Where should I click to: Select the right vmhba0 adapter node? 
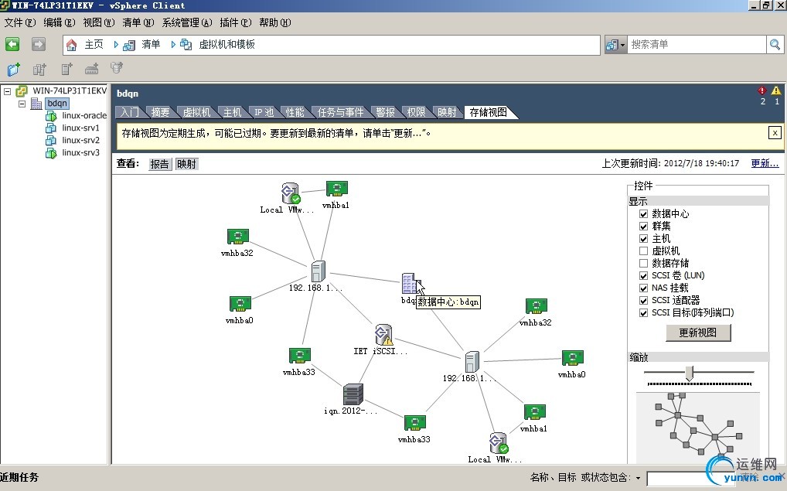click(x=572, y=358)
